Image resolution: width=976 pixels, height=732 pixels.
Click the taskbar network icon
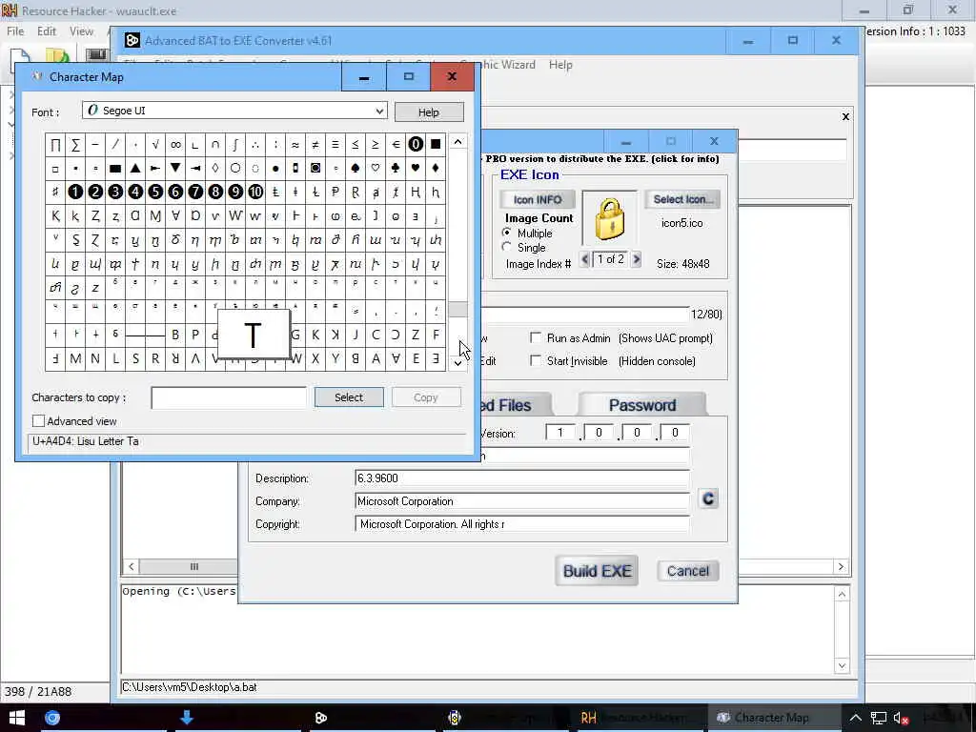click(x=878, y=719)
